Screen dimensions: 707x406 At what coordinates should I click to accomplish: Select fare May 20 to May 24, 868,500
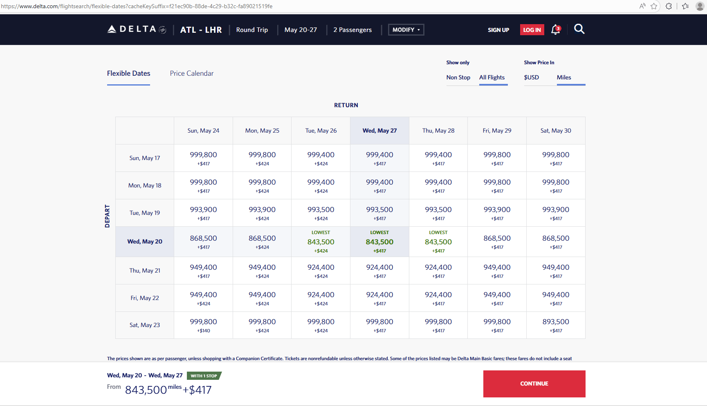(x=203, y=242)
